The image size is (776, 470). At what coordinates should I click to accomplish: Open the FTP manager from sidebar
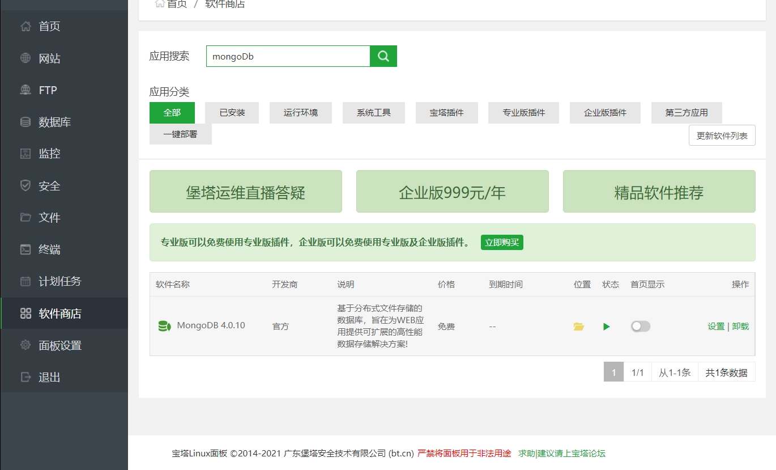tap(49, 90)
